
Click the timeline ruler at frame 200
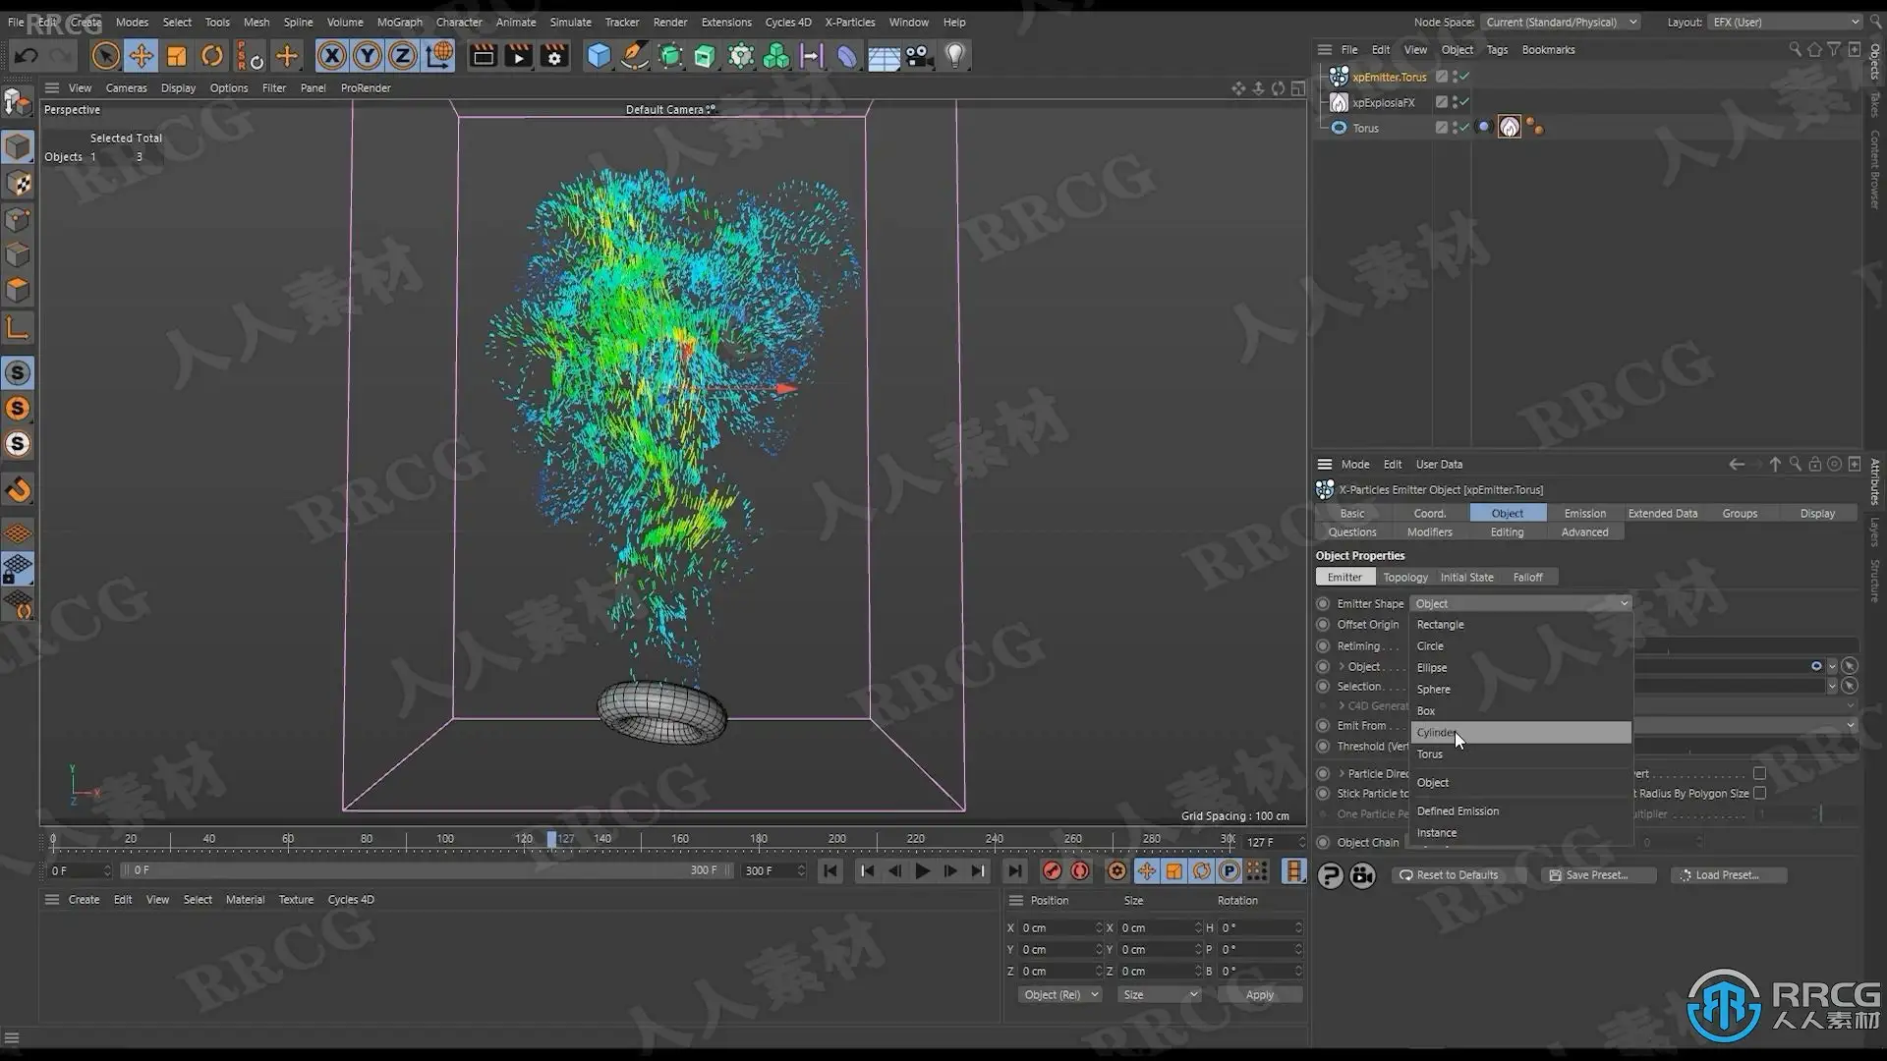[836, 839]
